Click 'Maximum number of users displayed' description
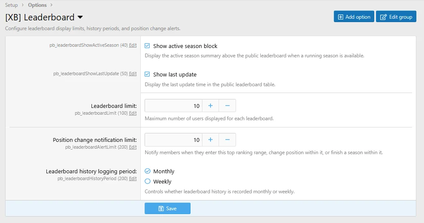 (x=209, y=119)
